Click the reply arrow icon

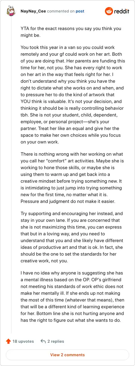tap(43, 341)
